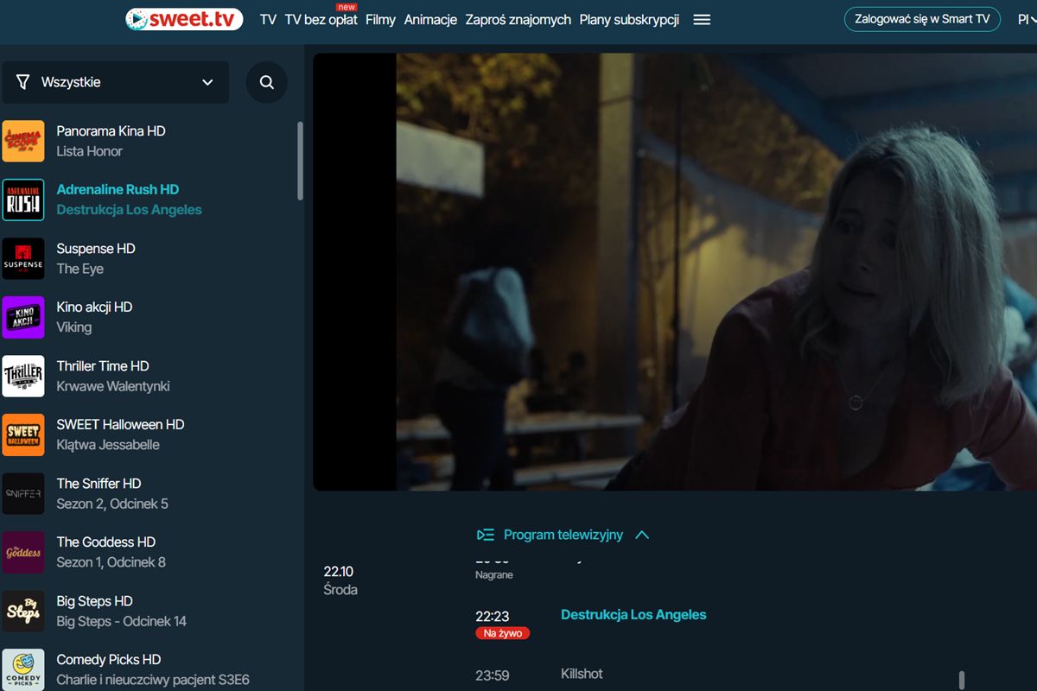Select Thriller Time HD channel name
This screenshot has width=1037, height=691.
103,366
